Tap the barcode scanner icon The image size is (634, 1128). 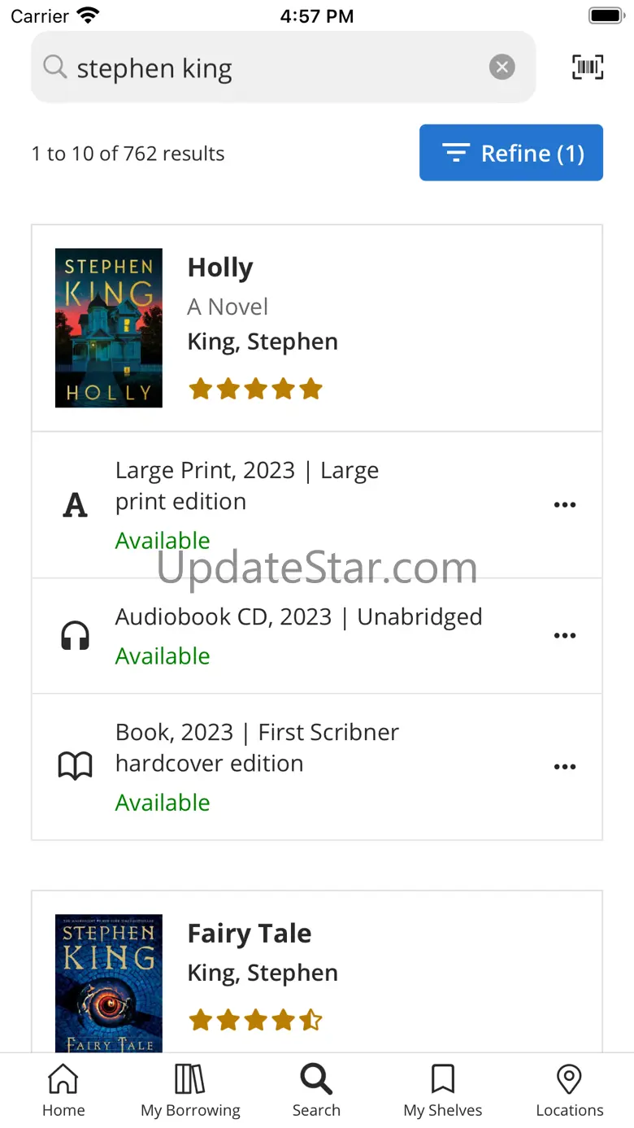(588, 67)
